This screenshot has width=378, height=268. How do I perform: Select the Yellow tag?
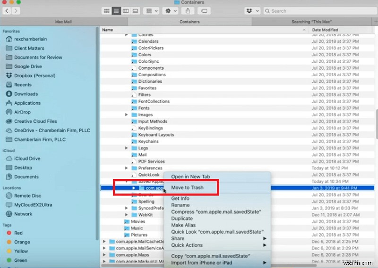[x=21, y=251]
